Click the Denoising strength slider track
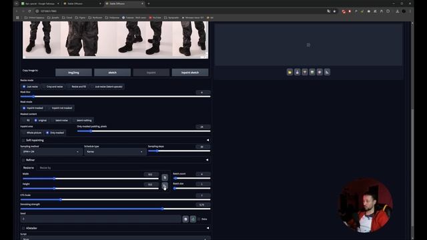The width and height of the screenshot is (427, 240). point(115,209)
